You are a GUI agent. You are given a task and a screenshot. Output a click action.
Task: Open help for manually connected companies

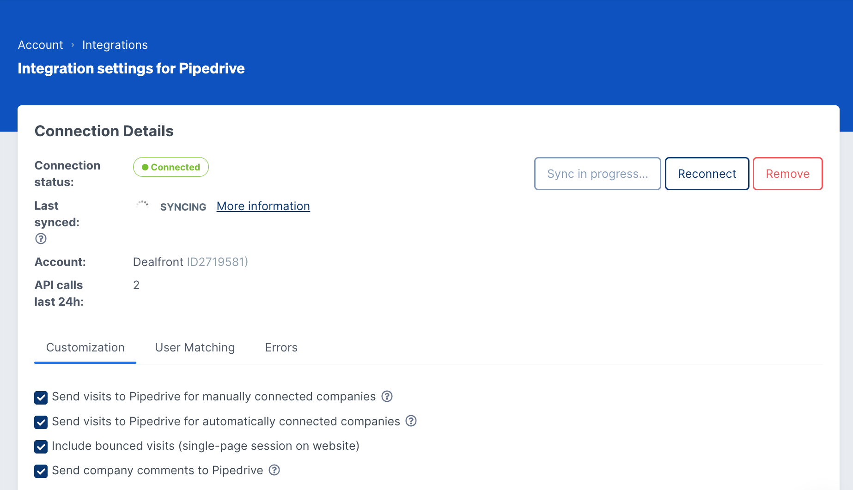[387, 396]
